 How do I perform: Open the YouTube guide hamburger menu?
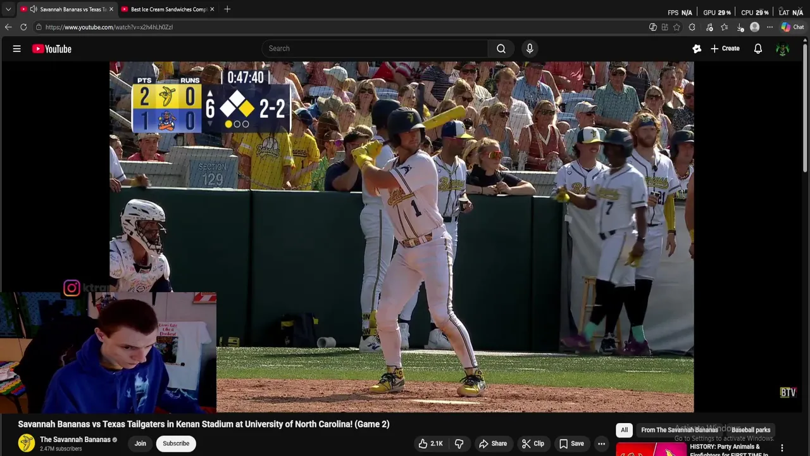coord(17,49)
